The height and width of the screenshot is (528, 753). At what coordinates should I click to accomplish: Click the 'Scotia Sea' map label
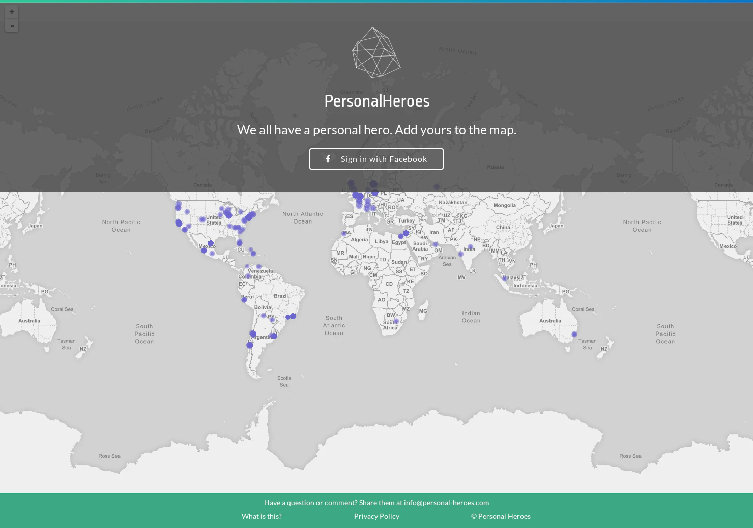(x=284, y=381)
